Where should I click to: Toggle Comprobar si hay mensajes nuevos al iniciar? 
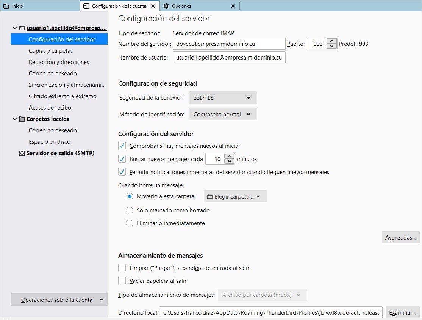pos(122,146)
